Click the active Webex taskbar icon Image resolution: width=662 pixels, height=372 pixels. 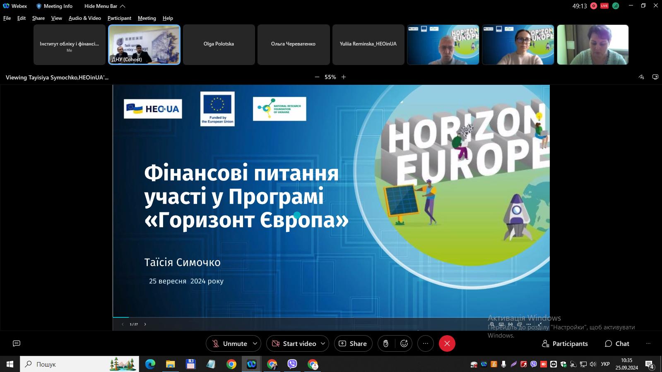pos(252,364)
